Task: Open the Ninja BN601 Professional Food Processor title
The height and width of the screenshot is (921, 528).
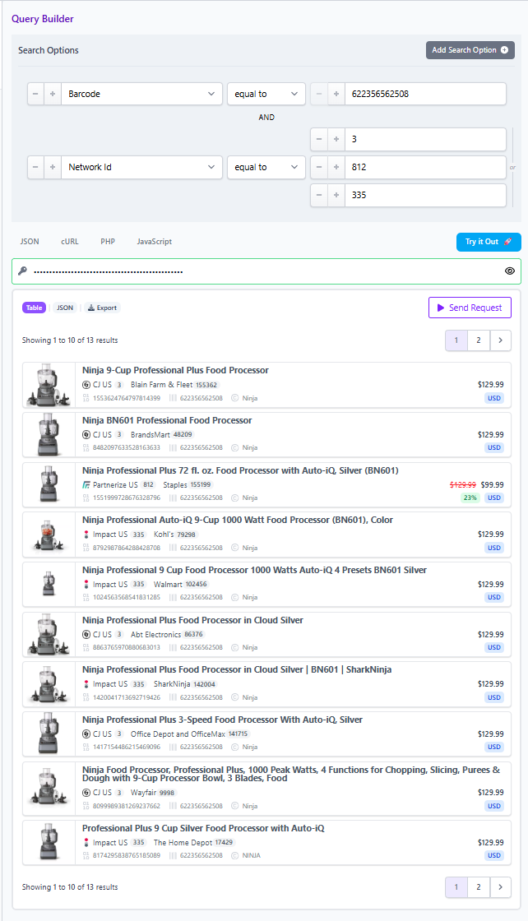Action: pyautogui.click(x=167, y=420)
